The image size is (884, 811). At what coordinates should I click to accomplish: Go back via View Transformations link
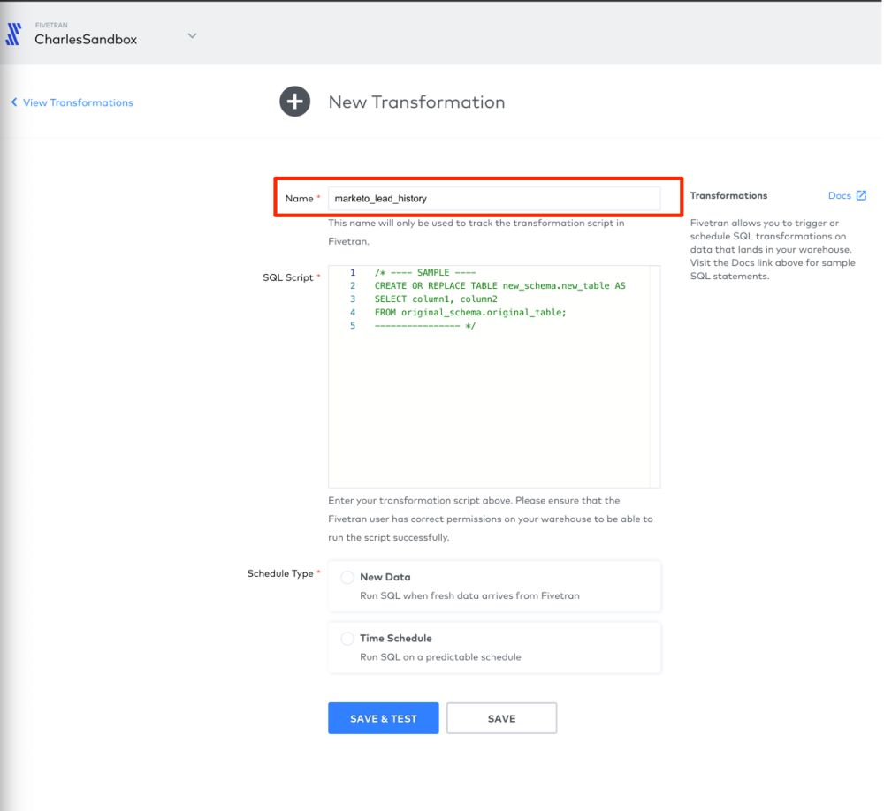(78, 102)
